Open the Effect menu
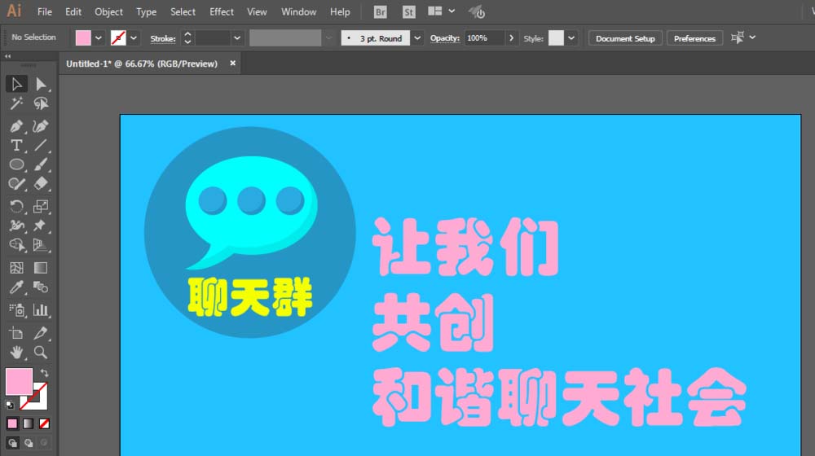This screenshot has height=456, width=815. [222, 12]
